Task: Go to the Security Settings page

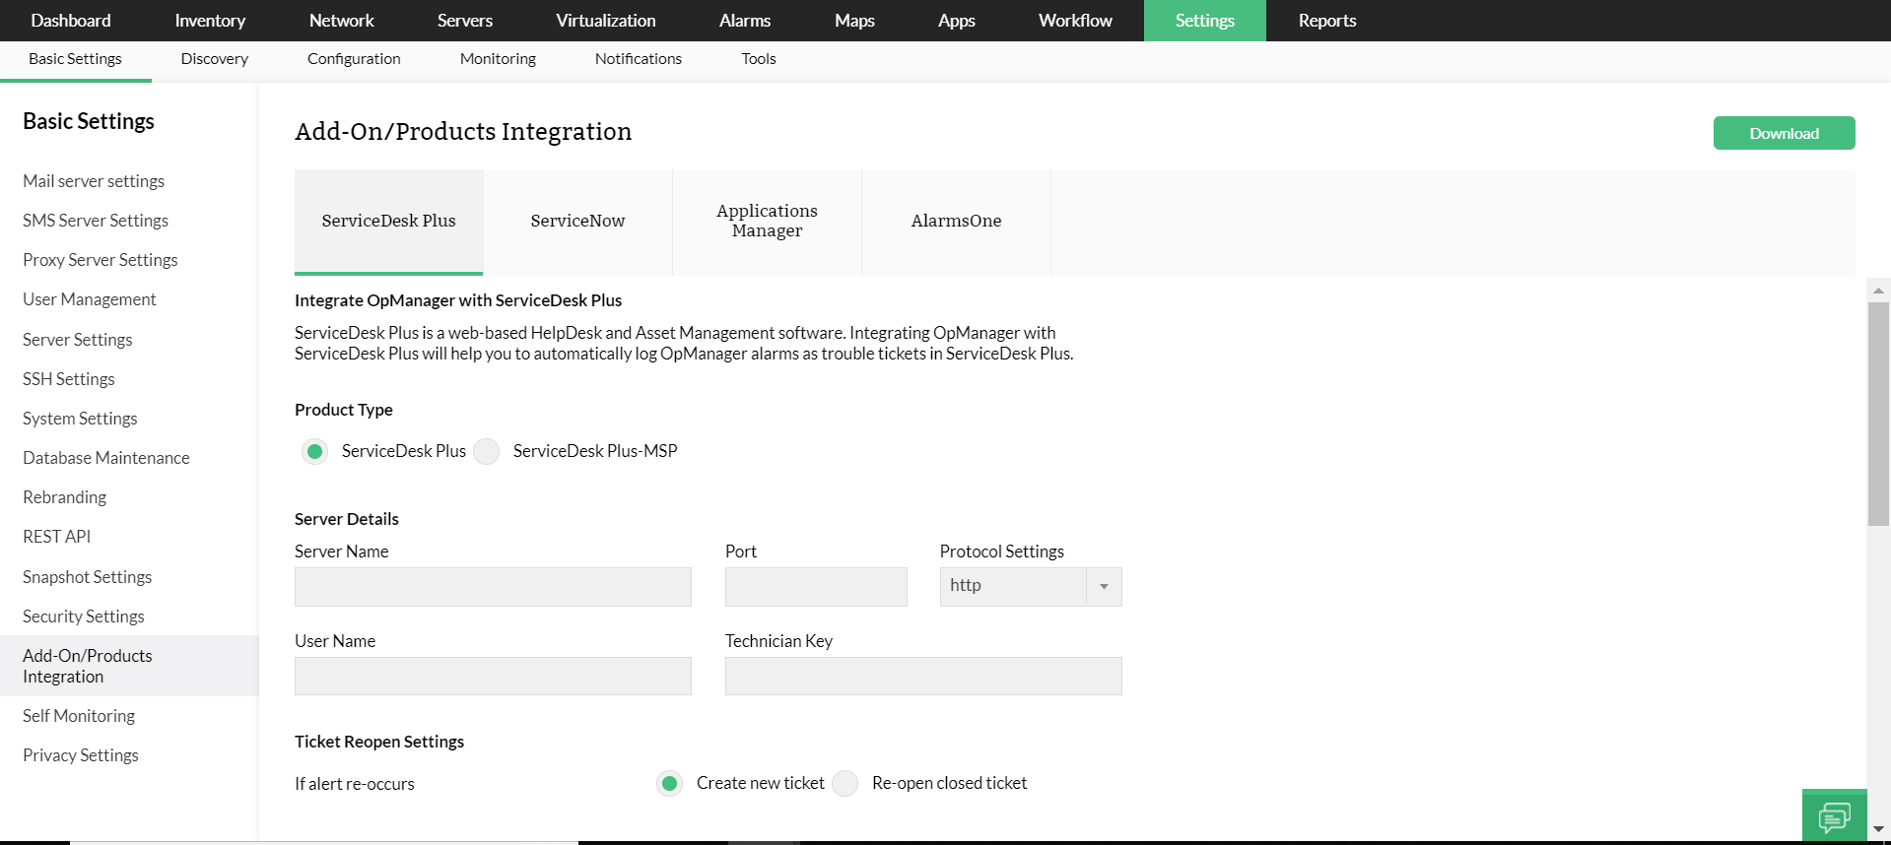Action: [x=84, y=617]
